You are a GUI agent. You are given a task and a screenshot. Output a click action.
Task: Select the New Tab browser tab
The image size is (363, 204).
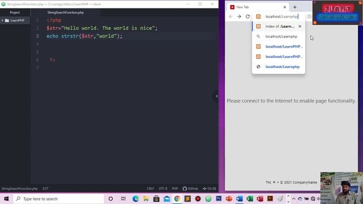pyautogui.click(x=258, y=7)
